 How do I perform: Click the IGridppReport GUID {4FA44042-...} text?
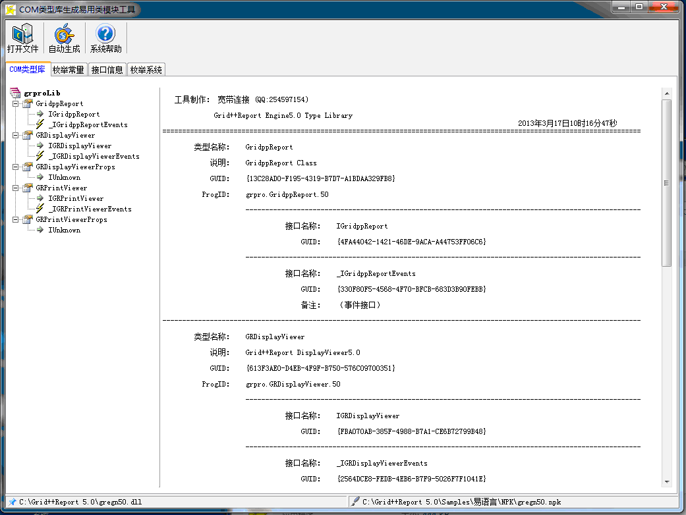pos(412,242)
